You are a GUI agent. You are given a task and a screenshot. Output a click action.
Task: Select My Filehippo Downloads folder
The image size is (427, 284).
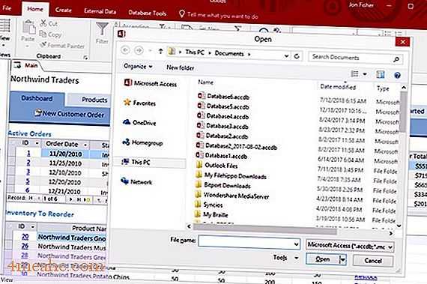coord(231,175)
